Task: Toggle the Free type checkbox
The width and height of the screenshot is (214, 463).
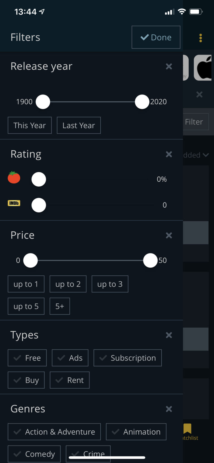Action: point(27,358)
